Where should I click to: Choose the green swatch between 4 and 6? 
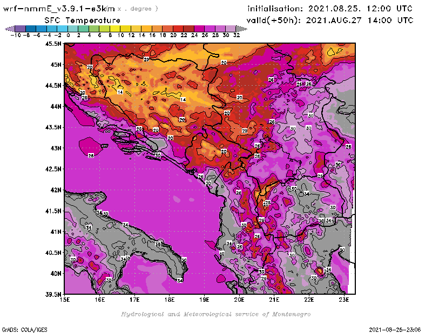tap(94, 29)
